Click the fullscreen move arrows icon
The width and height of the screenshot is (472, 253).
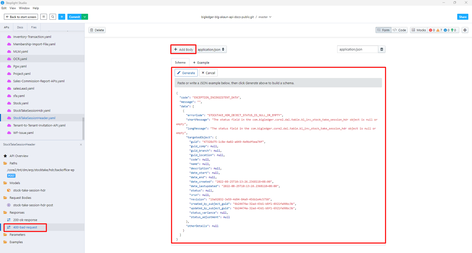coord(464,30)
